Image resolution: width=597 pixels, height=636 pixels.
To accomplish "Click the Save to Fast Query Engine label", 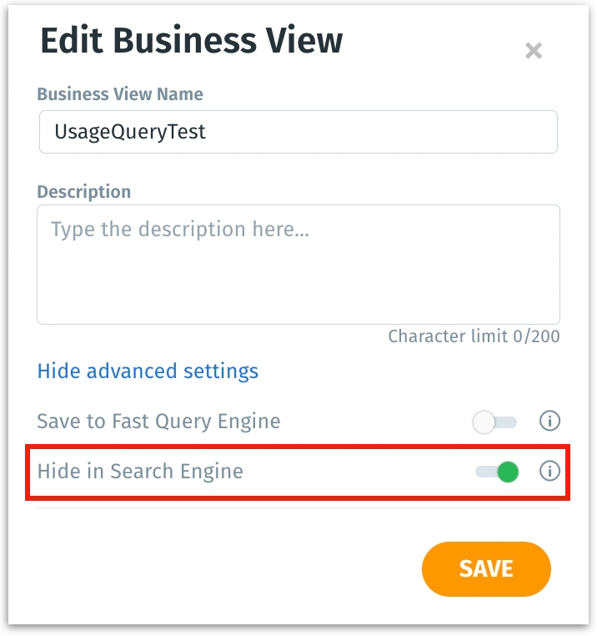I will (158, 421).
